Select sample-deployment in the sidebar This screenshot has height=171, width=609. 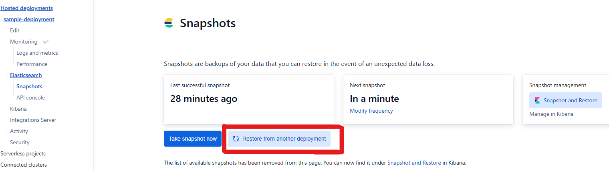29,19
